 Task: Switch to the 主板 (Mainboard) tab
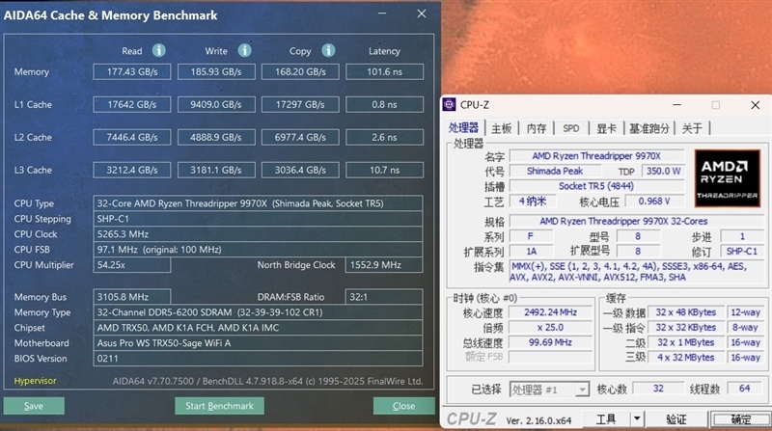pyautogui.click(x=501, y=128)
